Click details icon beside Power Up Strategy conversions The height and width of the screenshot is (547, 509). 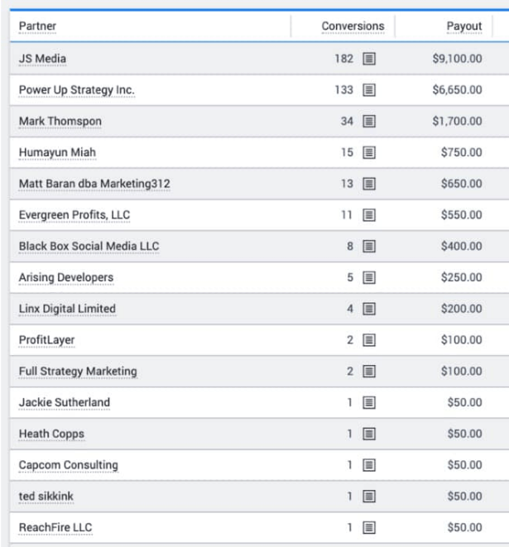click(369, 90)
